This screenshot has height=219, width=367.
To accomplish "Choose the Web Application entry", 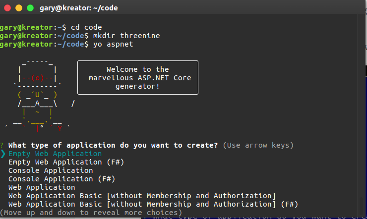I will (x=42, y=187).
